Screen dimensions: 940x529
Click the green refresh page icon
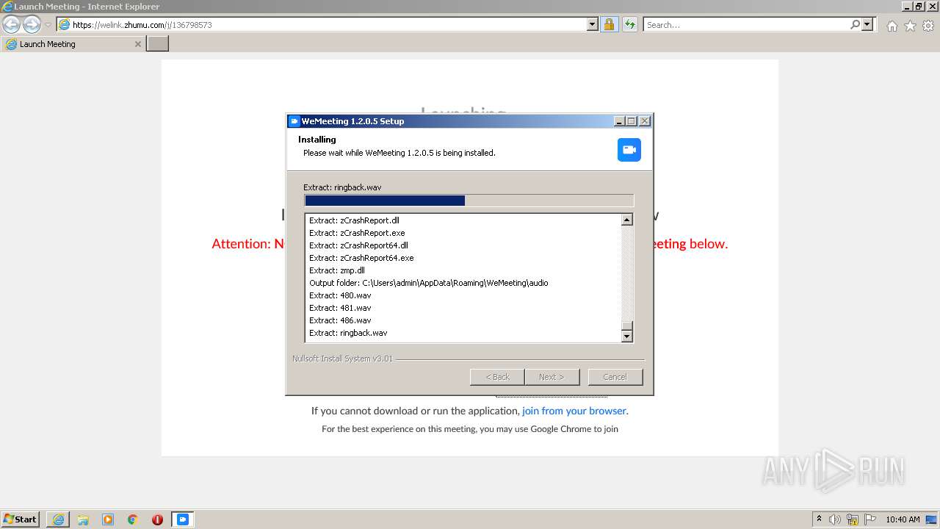pos(630,24)
